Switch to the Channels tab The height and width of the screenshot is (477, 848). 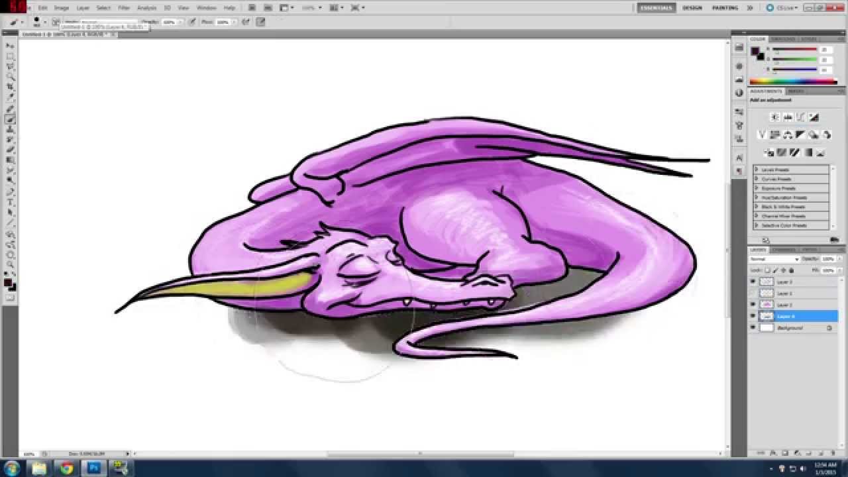tap(784, 250)
